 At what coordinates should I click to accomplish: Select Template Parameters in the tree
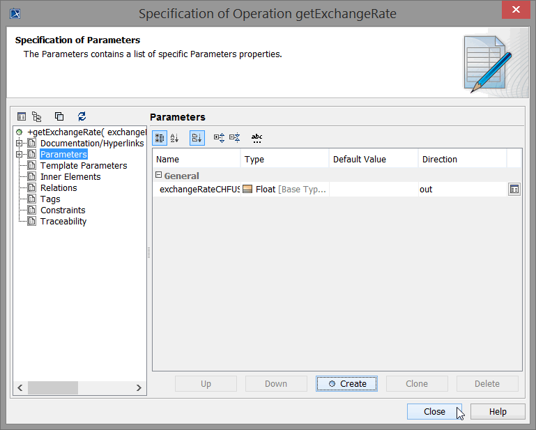[x=84, y=165]
